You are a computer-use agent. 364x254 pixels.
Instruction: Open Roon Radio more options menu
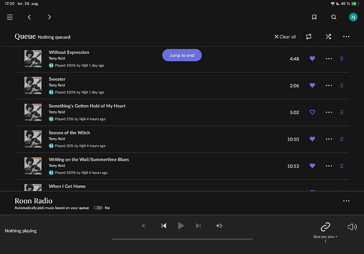point(346,201)
